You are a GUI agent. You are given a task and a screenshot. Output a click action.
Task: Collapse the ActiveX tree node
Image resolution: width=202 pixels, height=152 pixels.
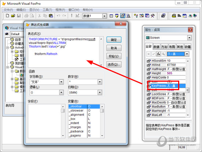click(x=7, y=47)
